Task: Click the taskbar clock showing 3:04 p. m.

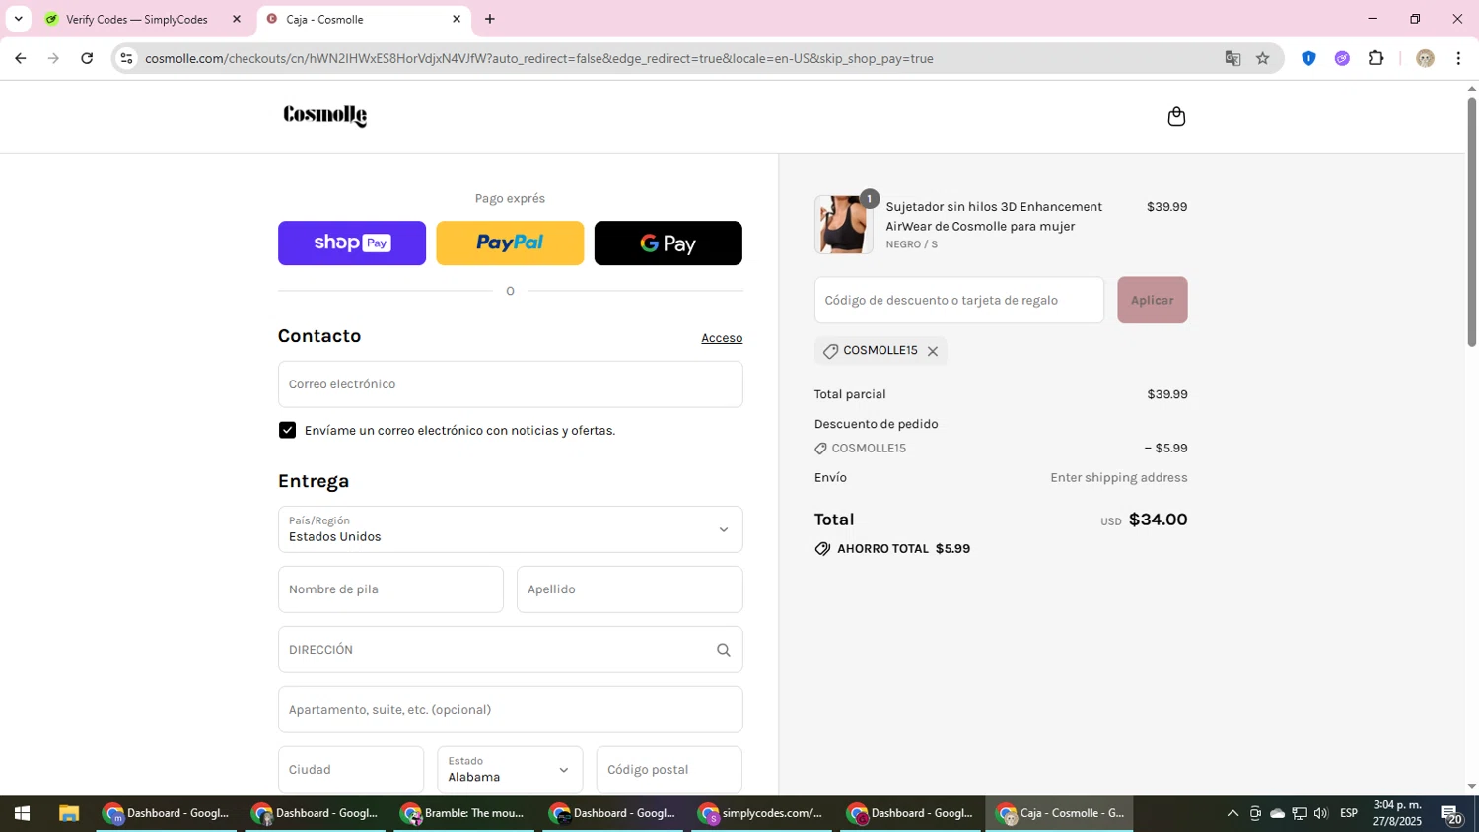Action: (x=1397, y=813)
